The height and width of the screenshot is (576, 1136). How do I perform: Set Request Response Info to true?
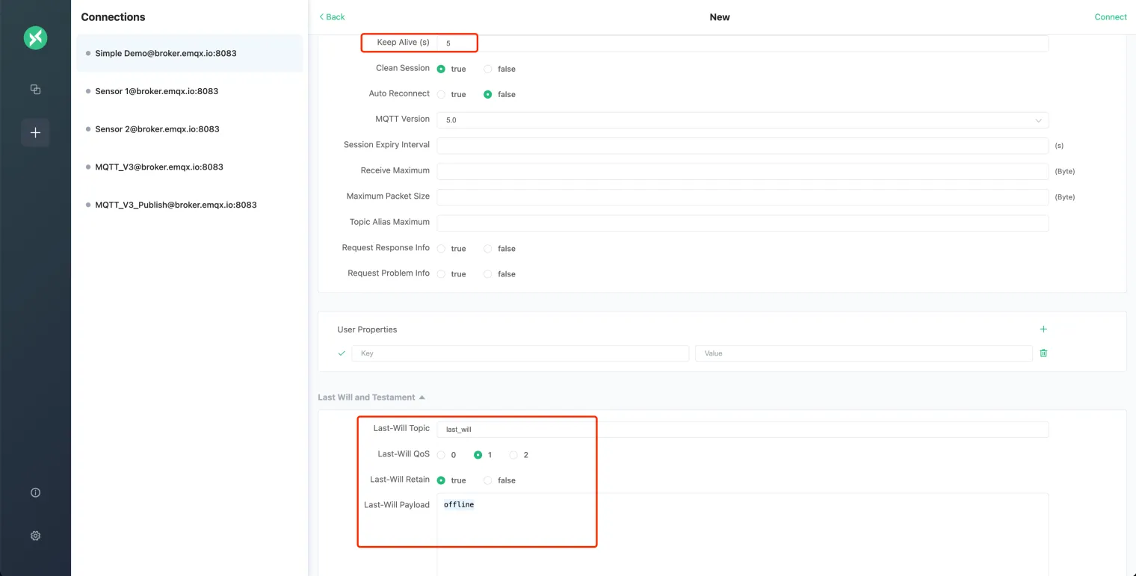[441, 248]
